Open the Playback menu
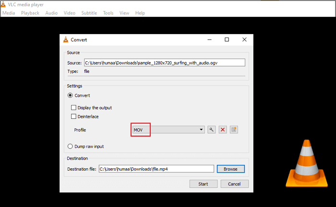This screenshot has height=207, width=336. pyautogui.click(x=30, y=13)
